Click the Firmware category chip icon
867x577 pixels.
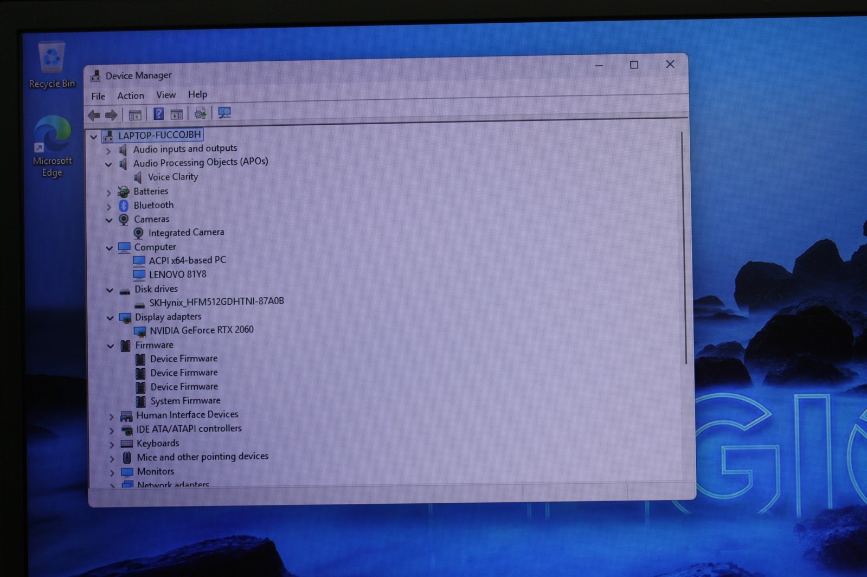point(125,345)
